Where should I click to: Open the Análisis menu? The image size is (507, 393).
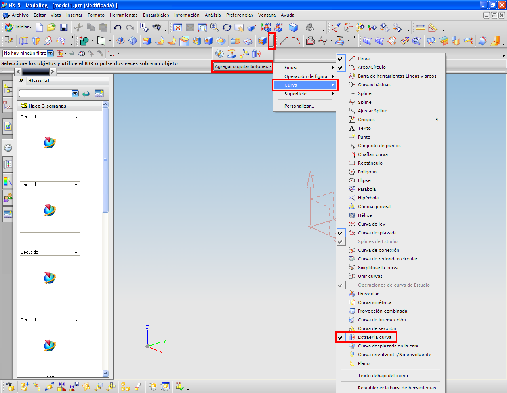[213, 15]
